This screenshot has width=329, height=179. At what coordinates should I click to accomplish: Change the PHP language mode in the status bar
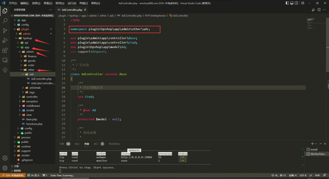pyautogui.click(x=317, y=175)
